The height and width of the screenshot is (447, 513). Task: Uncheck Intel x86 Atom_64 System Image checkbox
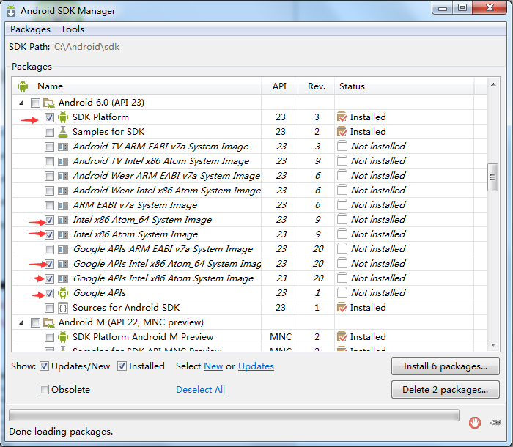49,220
